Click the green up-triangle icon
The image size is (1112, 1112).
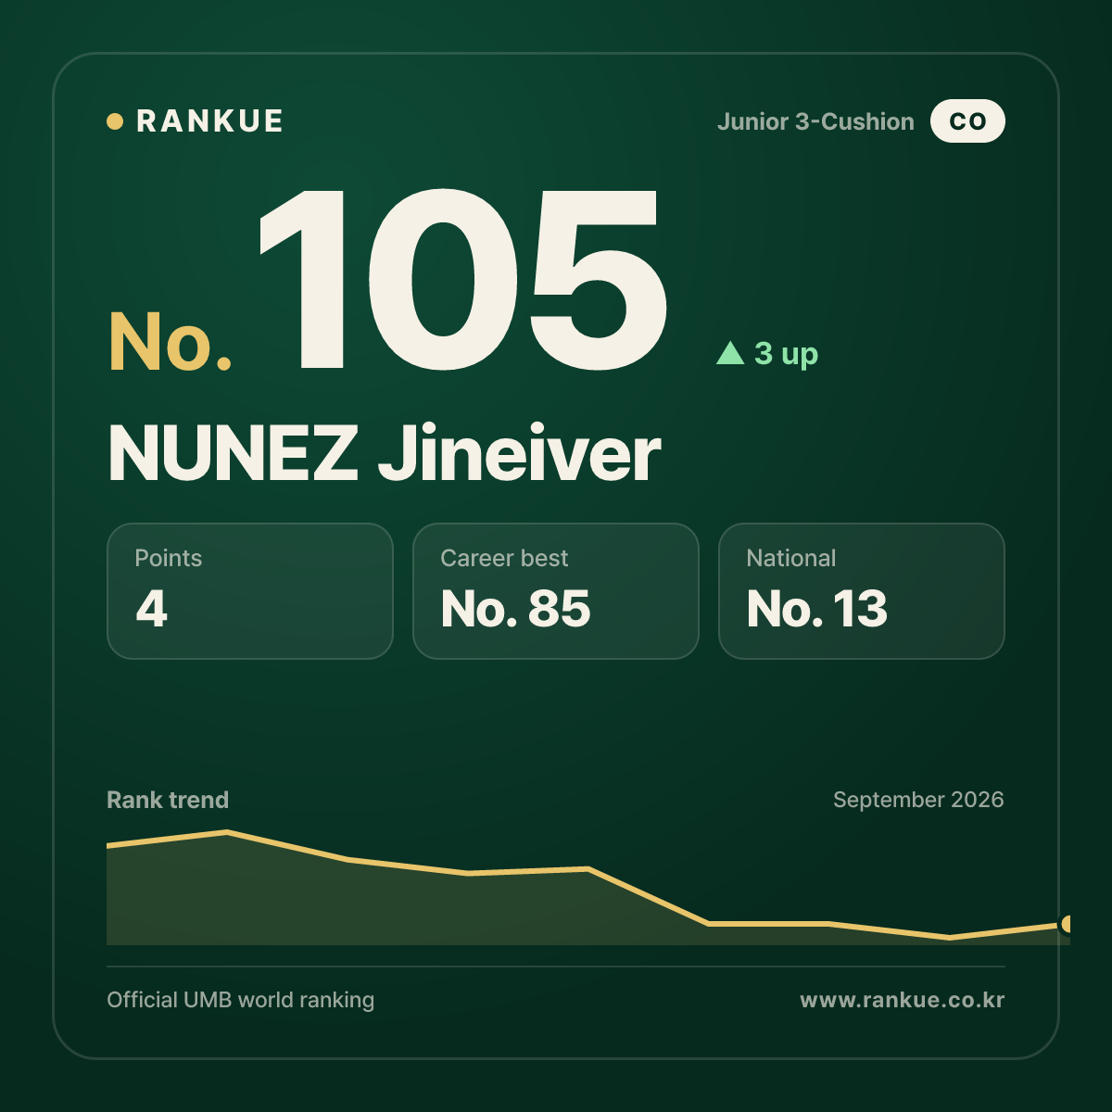730,353
